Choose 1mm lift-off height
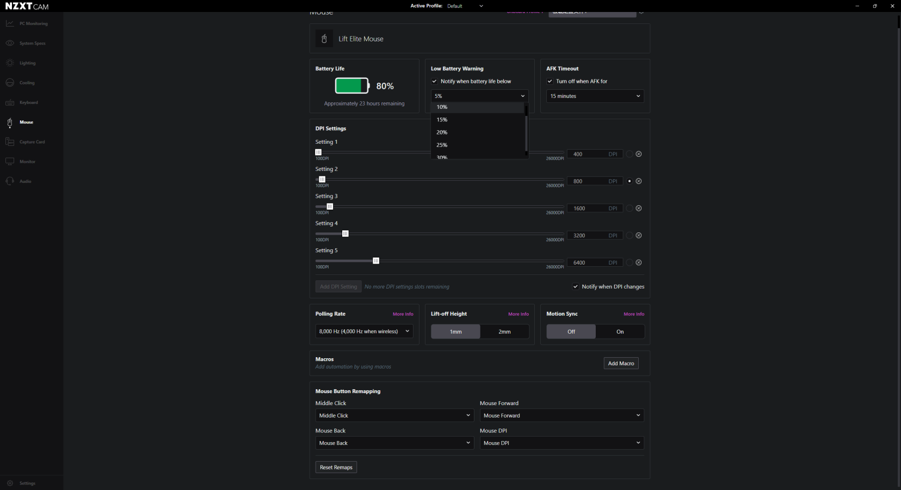Screen dimensions: 901x490 coord(456,332)
